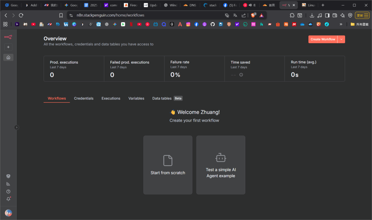Open the Insights bar chart icon

(x=8, y=184)
